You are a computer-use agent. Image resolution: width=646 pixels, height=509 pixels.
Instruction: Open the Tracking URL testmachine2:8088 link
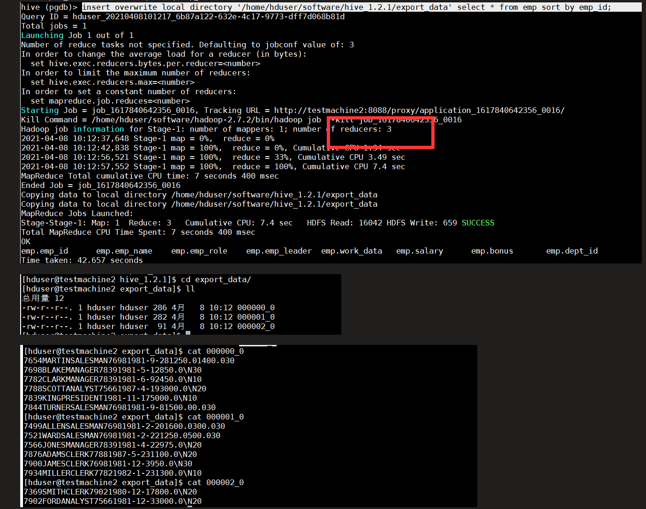tap(419, 110)
